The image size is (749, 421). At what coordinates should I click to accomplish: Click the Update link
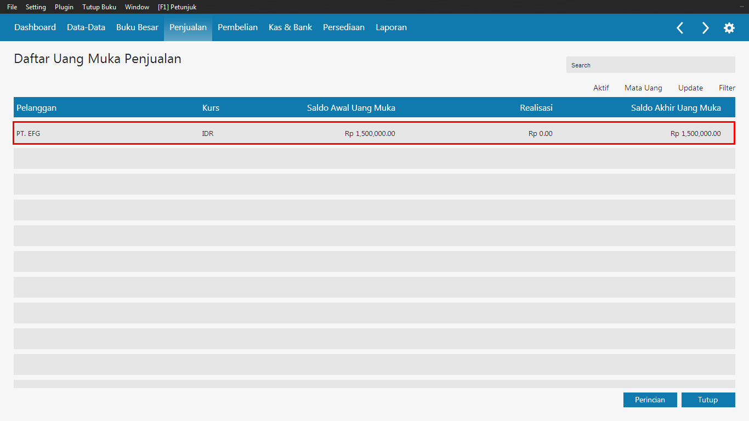click(690, 88)
